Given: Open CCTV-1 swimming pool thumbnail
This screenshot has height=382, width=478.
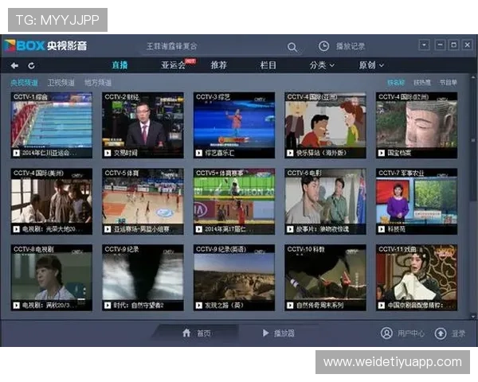Looking at the screenshot, I should 52,125.
